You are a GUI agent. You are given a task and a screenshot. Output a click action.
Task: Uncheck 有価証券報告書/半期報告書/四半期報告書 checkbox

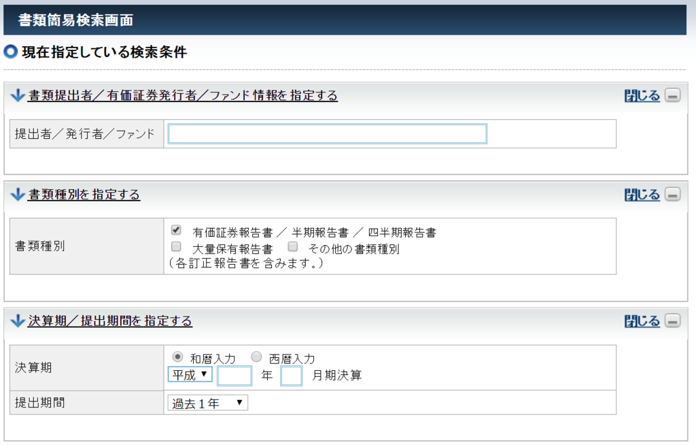coord(176,230)
